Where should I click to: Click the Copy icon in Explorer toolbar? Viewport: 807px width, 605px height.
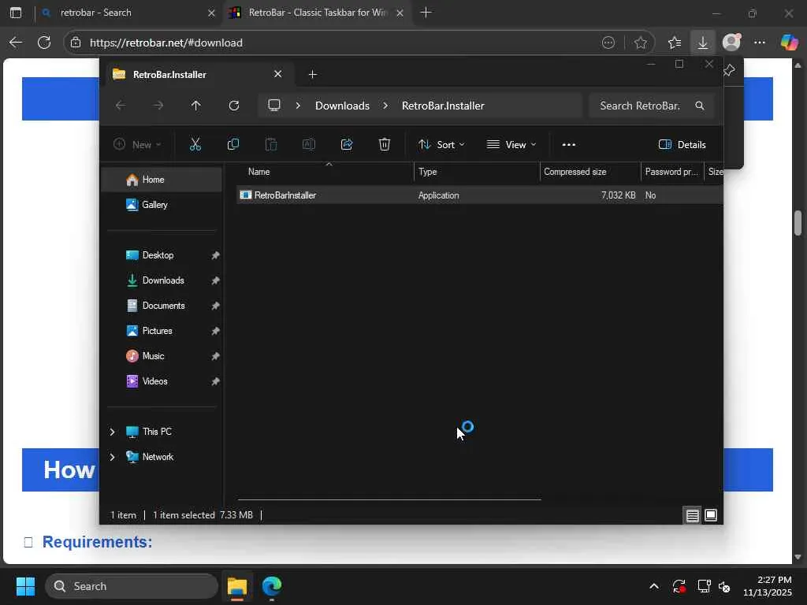[233, 145]
